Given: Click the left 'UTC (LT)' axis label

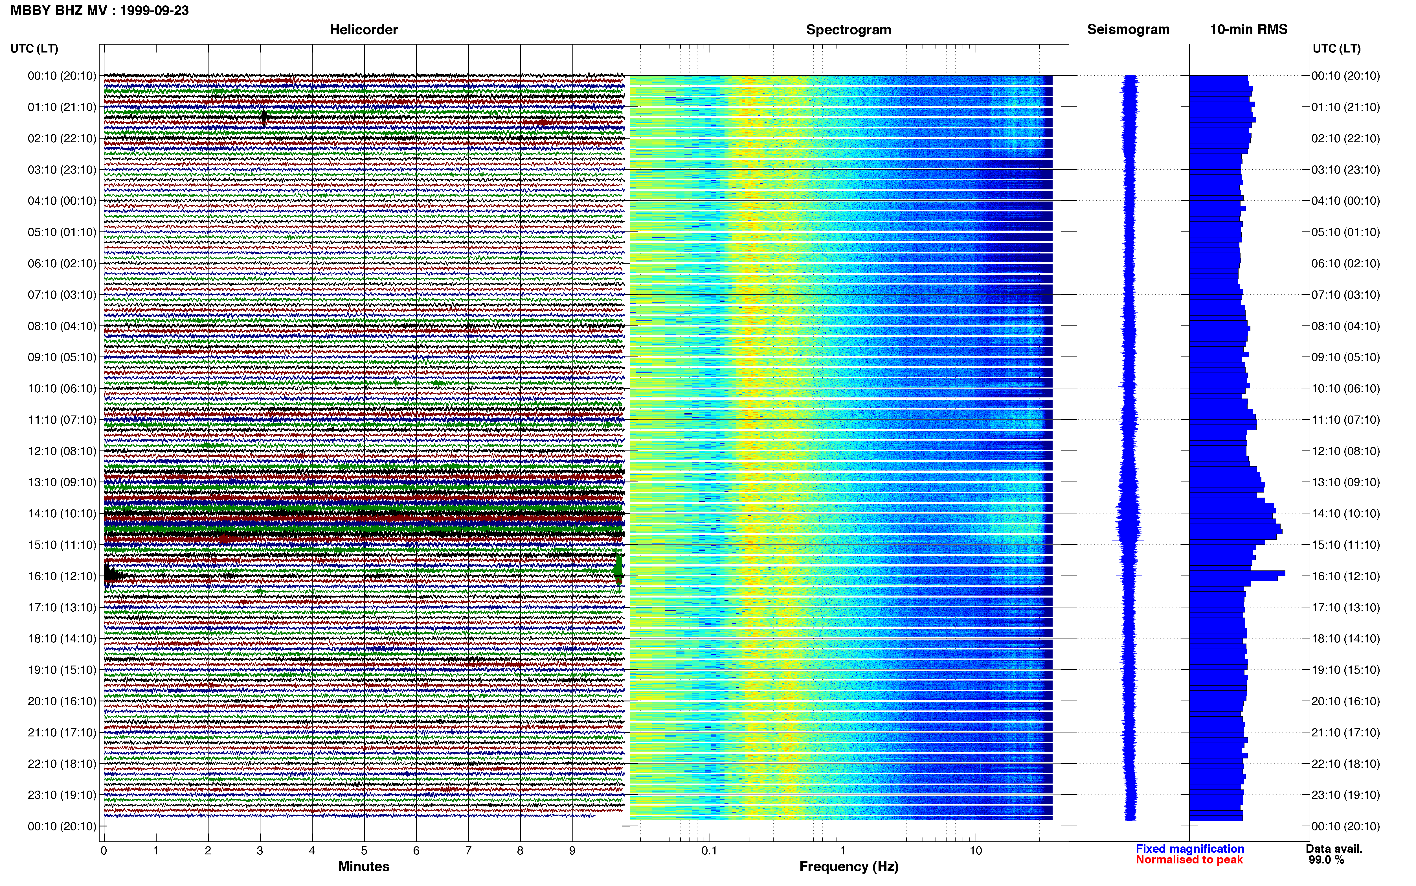Looking at the screenshot, I should (x=34, y=49).
